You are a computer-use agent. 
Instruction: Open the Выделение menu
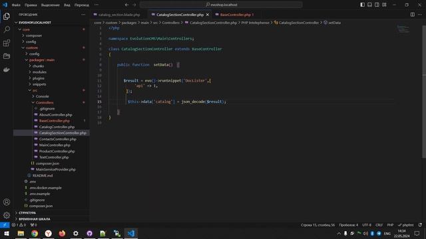[x=51, y=5]
